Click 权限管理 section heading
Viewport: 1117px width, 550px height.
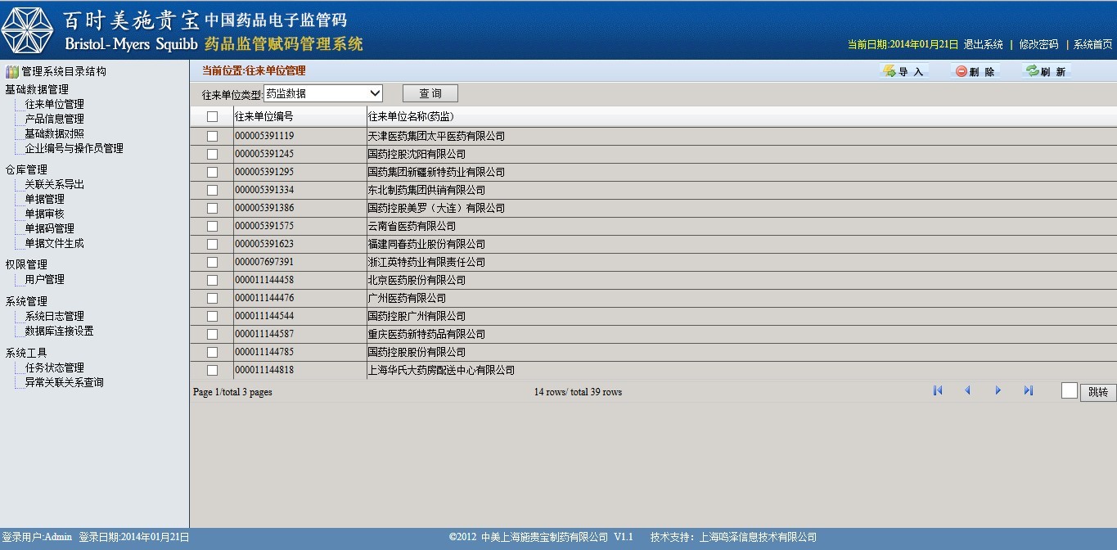coord(26,264)
